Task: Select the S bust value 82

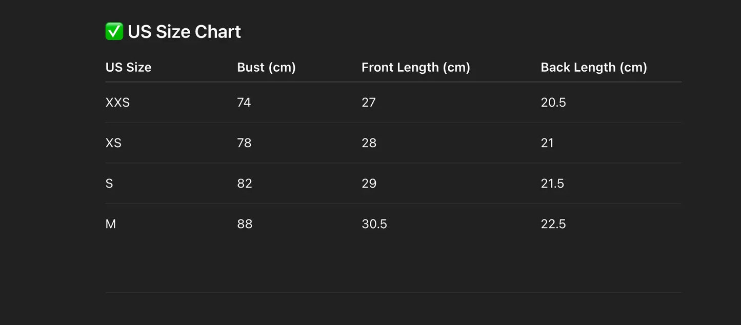Action: [245, 184]
